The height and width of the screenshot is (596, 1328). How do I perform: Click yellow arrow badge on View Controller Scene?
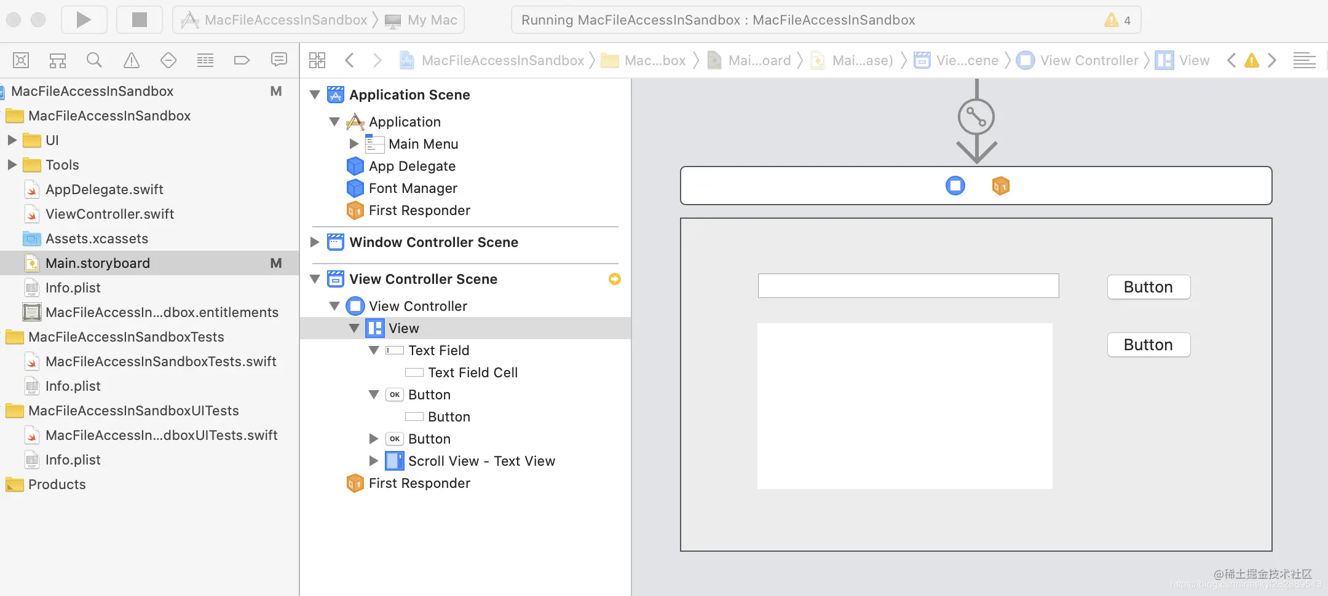click(615, 279)
